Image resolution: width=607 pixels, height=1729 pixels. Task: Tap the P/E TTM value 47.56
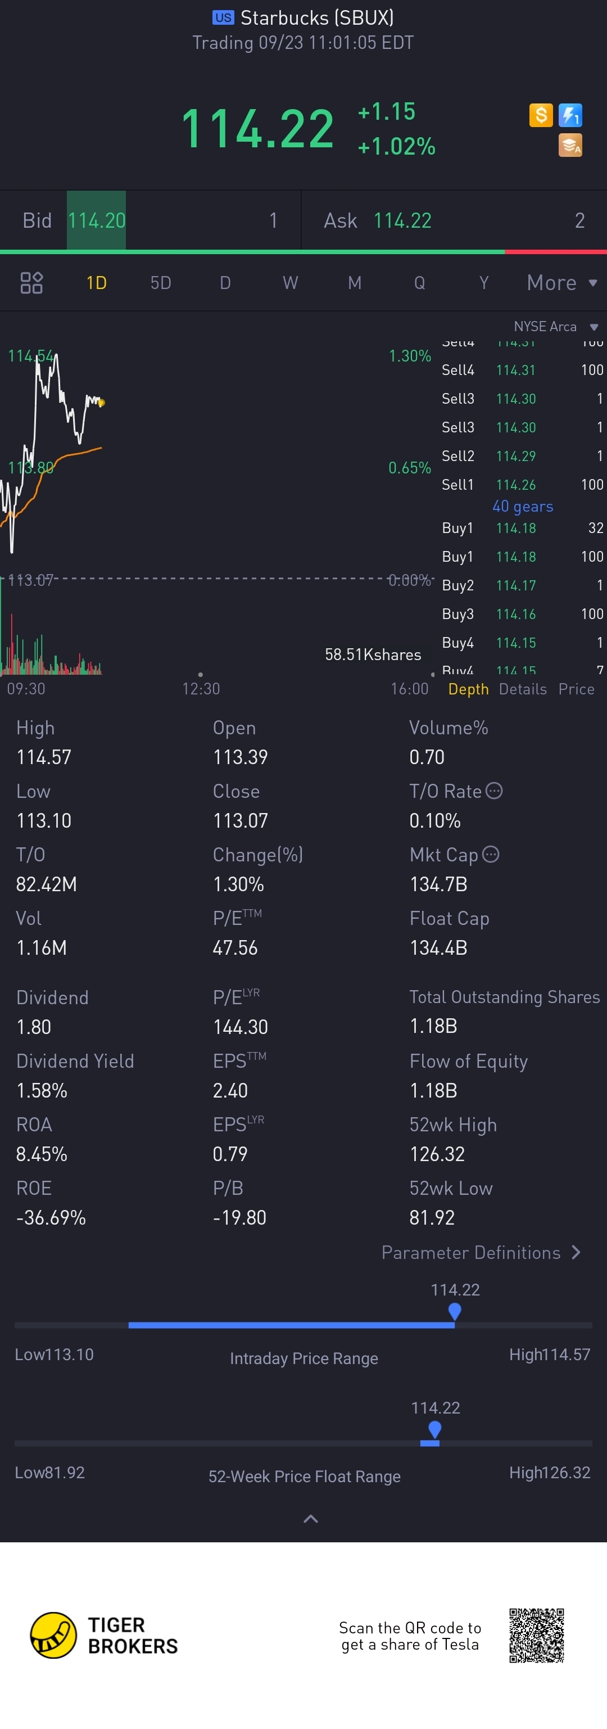pos(235,948)
